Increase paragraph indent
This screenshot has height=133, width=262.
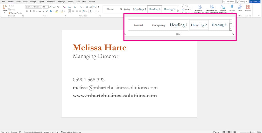coord(91,7)
